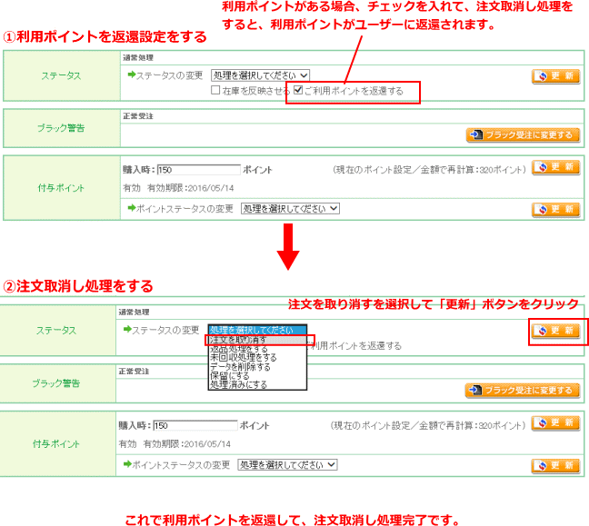
Task: Click ブラック警告 row label in step ② section
Action: pyautogui.click(x=56, y=383)
